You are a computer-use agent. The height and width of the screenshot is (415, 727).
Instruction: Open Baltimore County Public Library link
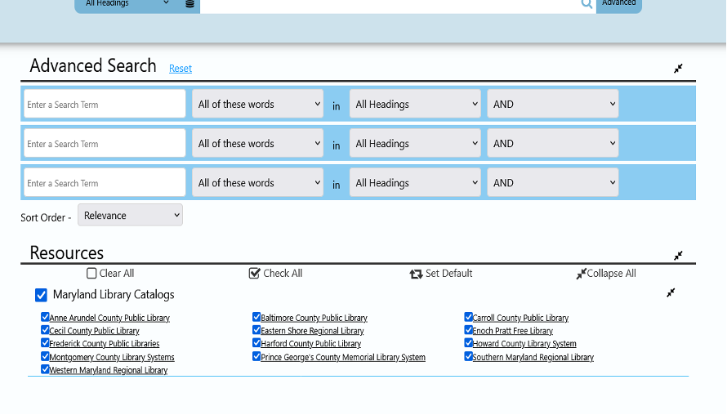tap(314, 318)
